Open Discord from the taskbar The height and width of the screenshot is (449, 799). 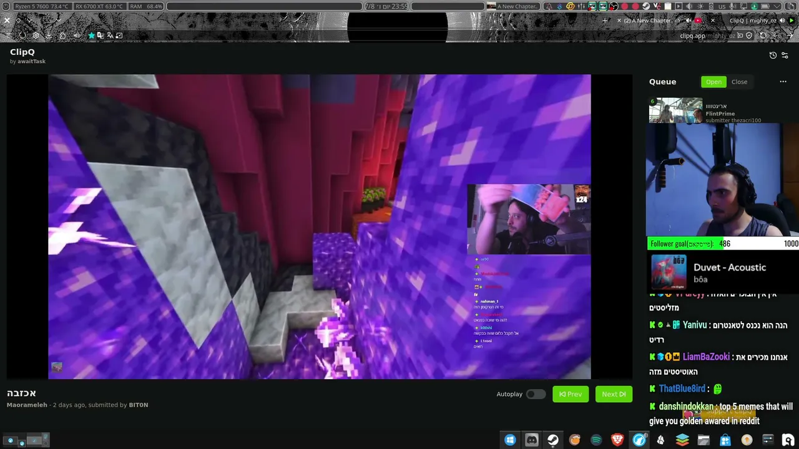(532, 440)
